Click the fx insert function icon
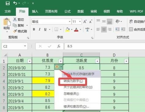Screen dimensions: 145x112 (59, 46)
